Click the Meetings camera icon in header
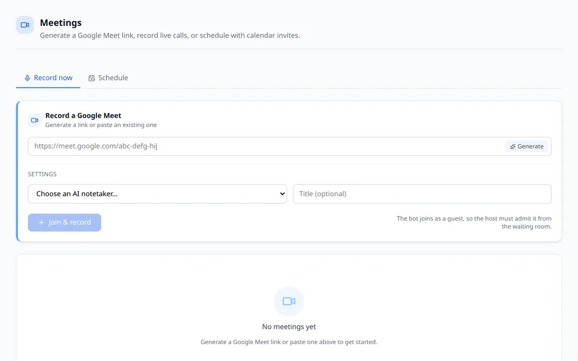578x361 pixels. click(25, 25)
